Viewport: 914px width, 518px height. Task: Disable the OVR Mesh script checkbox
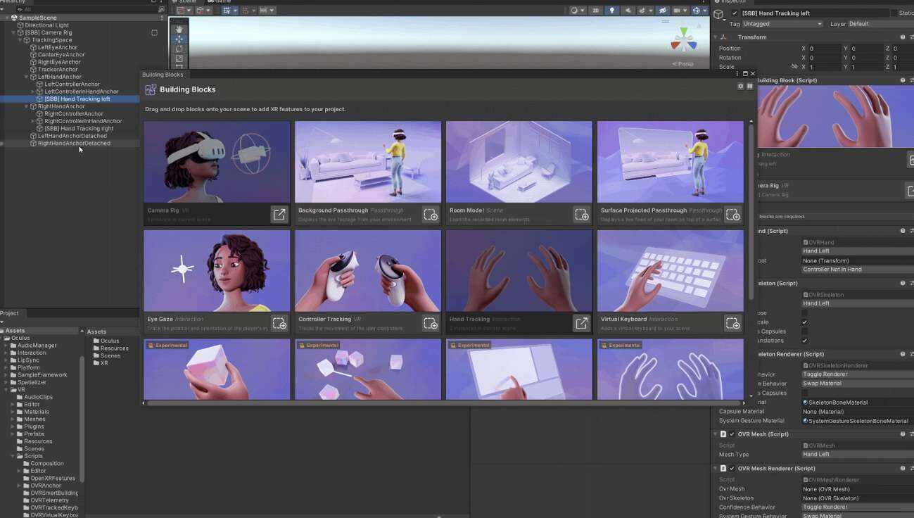coord(732,434)
